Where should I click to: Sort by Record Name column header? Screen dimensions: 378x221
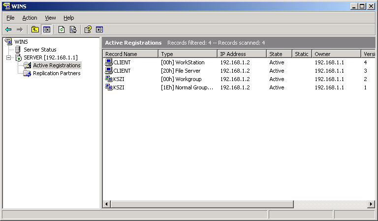(x=130, y=54)
